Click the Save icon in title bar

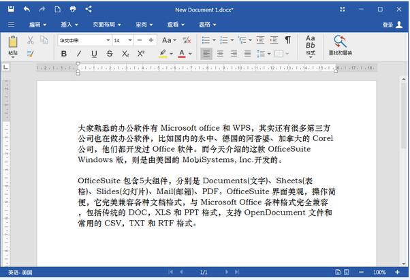(11, 9)
